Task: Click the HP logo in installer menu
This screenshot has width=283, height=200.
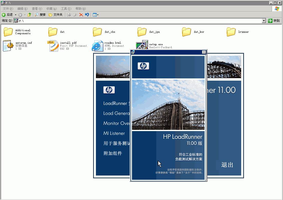Action: [x=109, y=90]
